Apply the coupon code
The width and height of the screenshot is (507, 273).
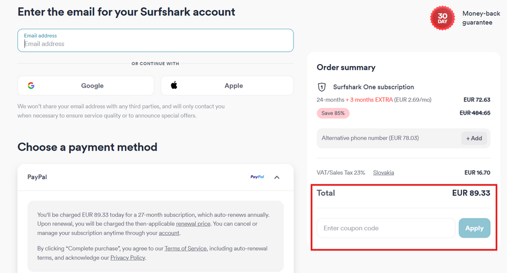click(474, 228)
